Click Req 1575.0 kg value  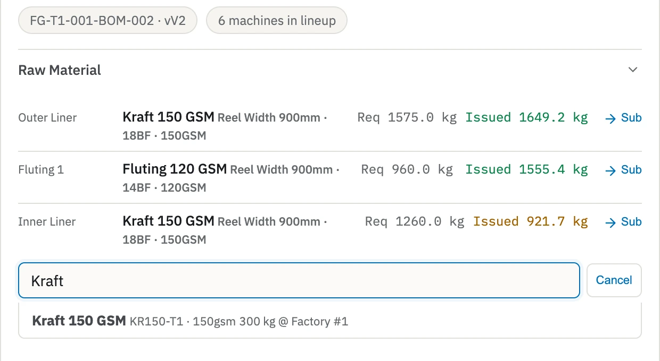tap(407, 117)
